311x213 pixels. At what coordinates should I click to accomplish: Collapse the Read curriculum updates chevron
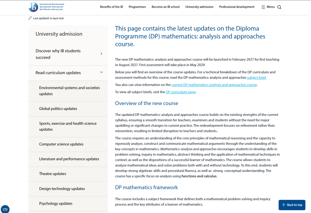pos(101,72)
